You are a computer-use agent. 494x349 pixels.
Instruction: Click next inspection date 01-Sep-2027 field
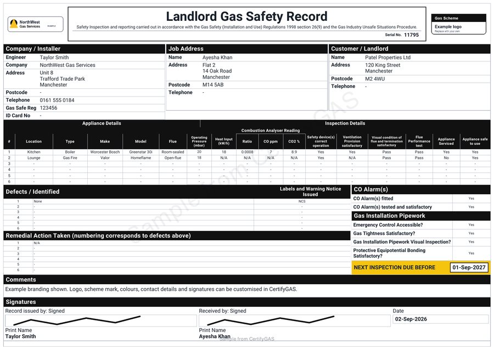469,267
